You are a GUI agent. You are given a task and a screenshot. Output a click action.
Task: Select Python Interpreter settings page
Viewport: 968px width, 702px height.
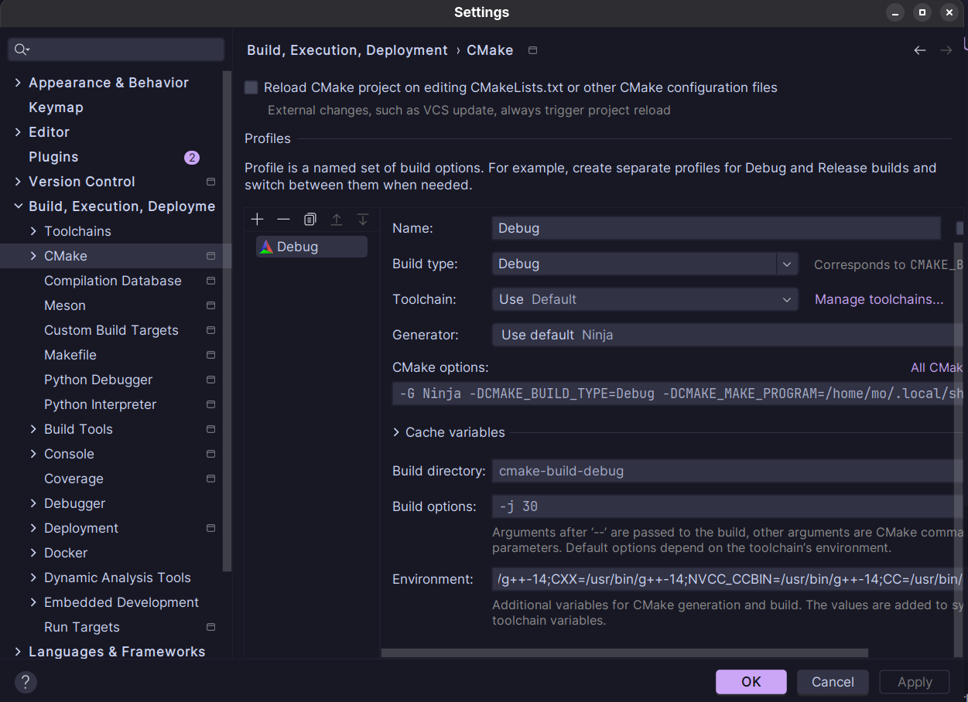pos(100,404)
